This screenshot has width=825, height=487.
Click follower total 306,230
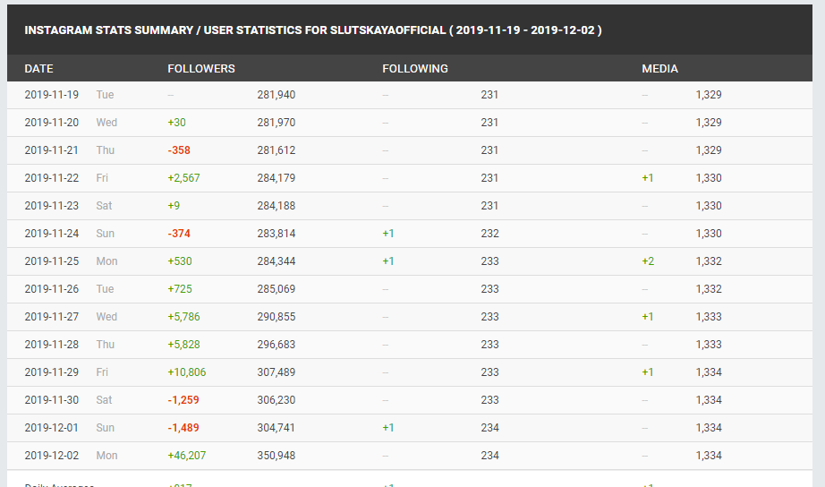click(x=276, y=399)
